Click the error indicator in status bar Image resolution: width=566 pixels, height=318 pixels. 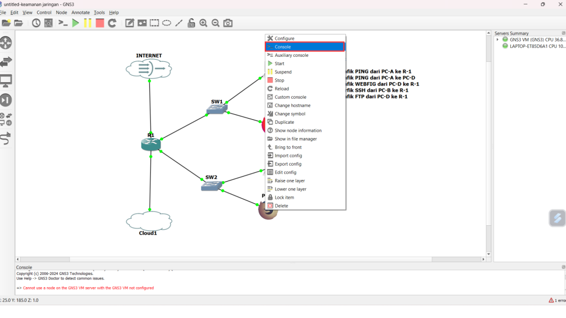tap(554, 300)
